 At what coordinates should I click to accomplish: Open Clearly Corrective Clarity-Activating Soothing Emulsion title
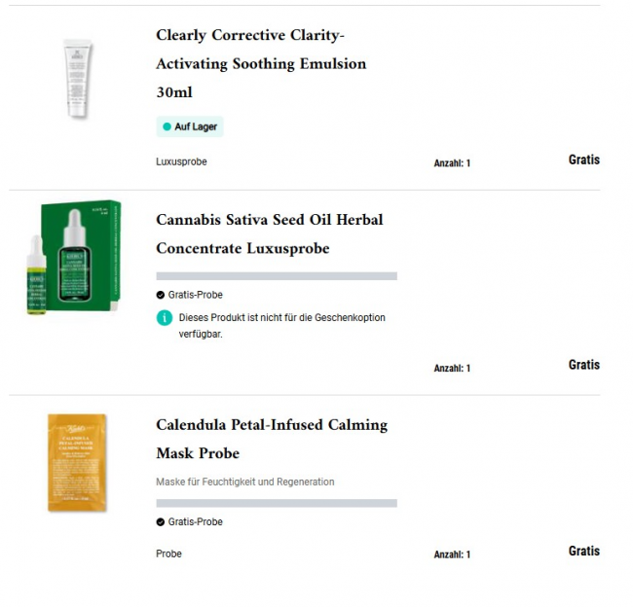coord(261,64)
